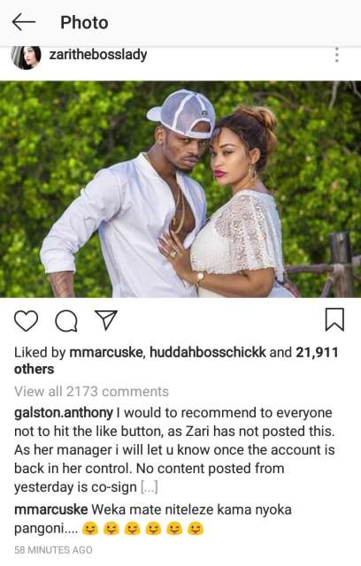Open comments with speech bubble icon
The width and height of the screenshot is (361, 566).
[x=66, y=320]
